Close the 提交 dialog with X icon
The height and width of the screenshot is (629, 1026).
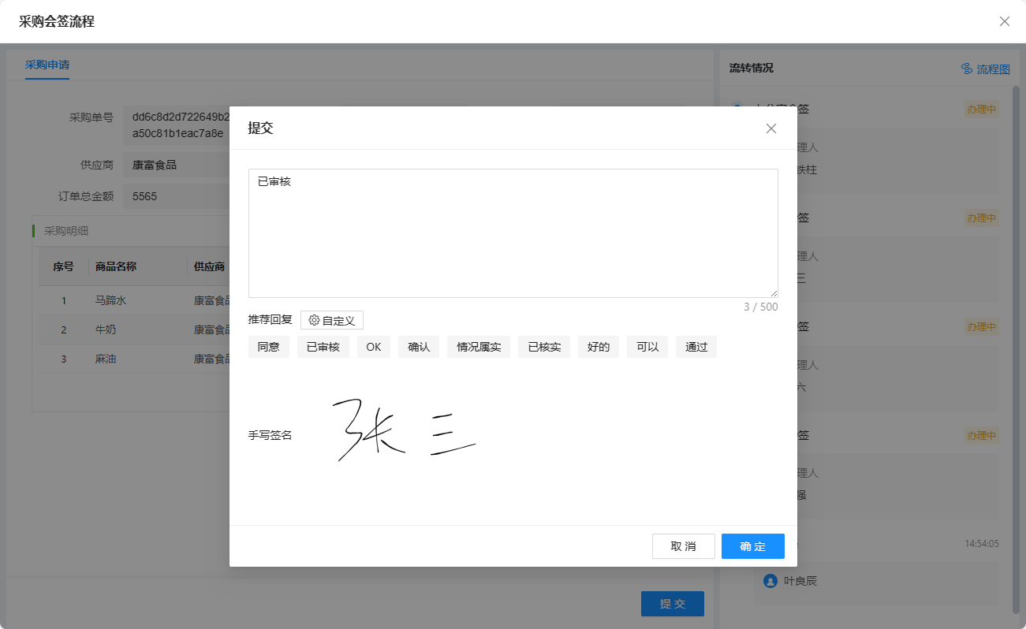pyautogui.click(x=771, y=128)
